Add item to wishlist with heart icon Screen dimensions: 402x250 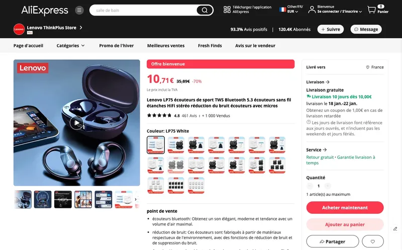pos(373,241)
